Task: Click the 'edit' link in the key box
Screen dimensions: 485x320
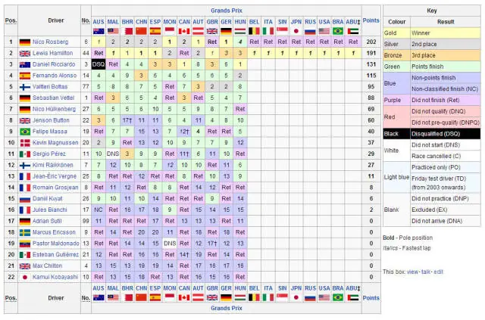Action: tap(439, 272)
